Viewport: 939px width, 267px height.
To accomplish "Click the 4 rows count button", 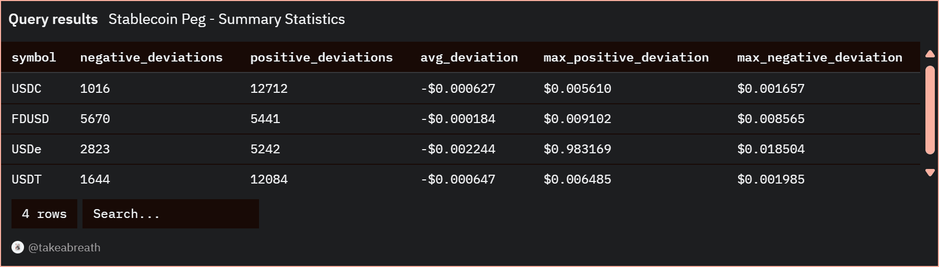I will click(x=44, y=214).
